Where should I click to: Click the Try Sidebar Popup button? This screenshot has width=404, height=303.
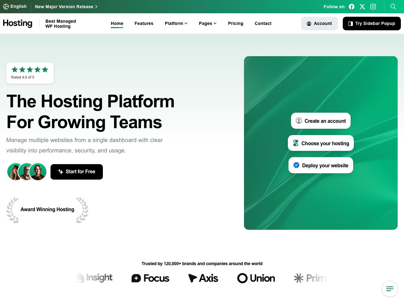[x=372, y=23]
